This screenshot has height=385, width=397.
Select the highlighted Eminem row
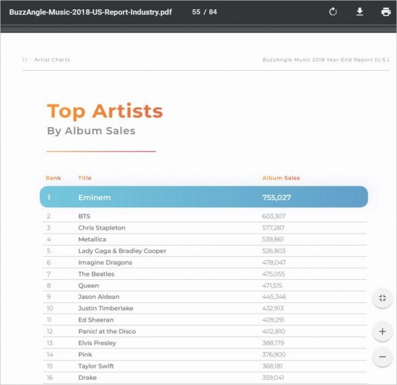[x=203, y=197]
